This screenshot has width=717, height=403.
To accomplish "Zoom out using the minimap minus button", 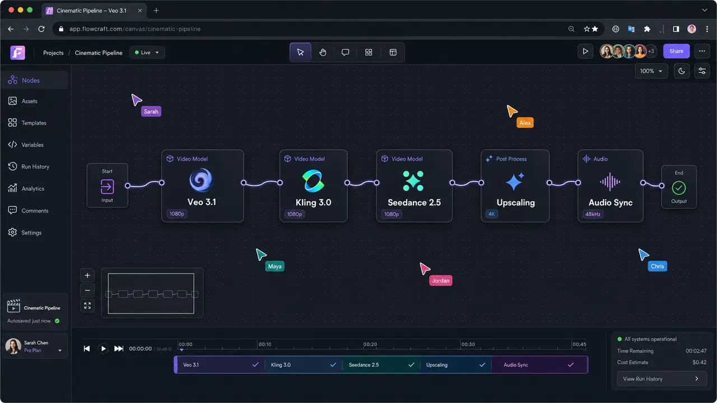I will pyautogui.click(x=87, y=290).
